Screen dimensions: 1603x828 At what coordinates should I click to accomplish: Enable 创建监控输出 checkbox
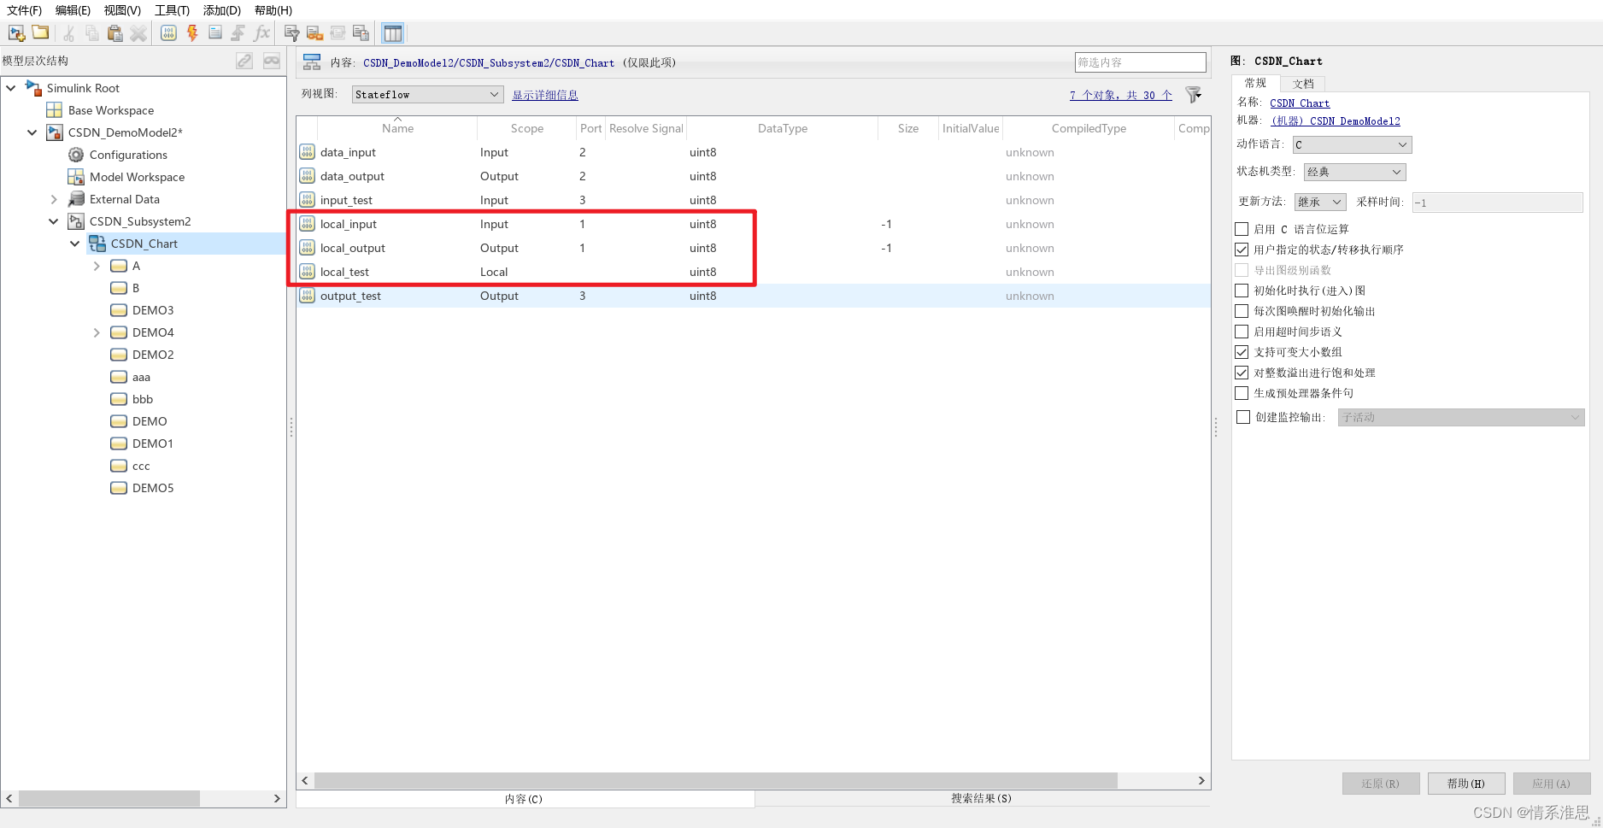pyautogui.click(x=1243, y=417)
